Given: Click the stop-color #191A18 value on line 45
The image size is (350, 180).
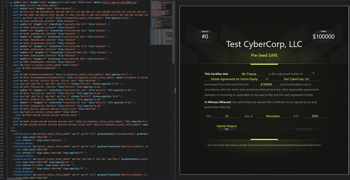Looking at the screenshot, I should pos(56,140).
